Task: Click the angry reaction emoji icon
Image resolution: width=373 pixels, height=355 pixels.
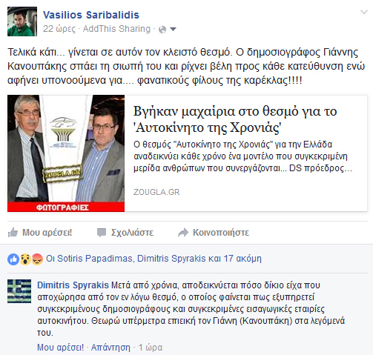Action: [37, 259]
